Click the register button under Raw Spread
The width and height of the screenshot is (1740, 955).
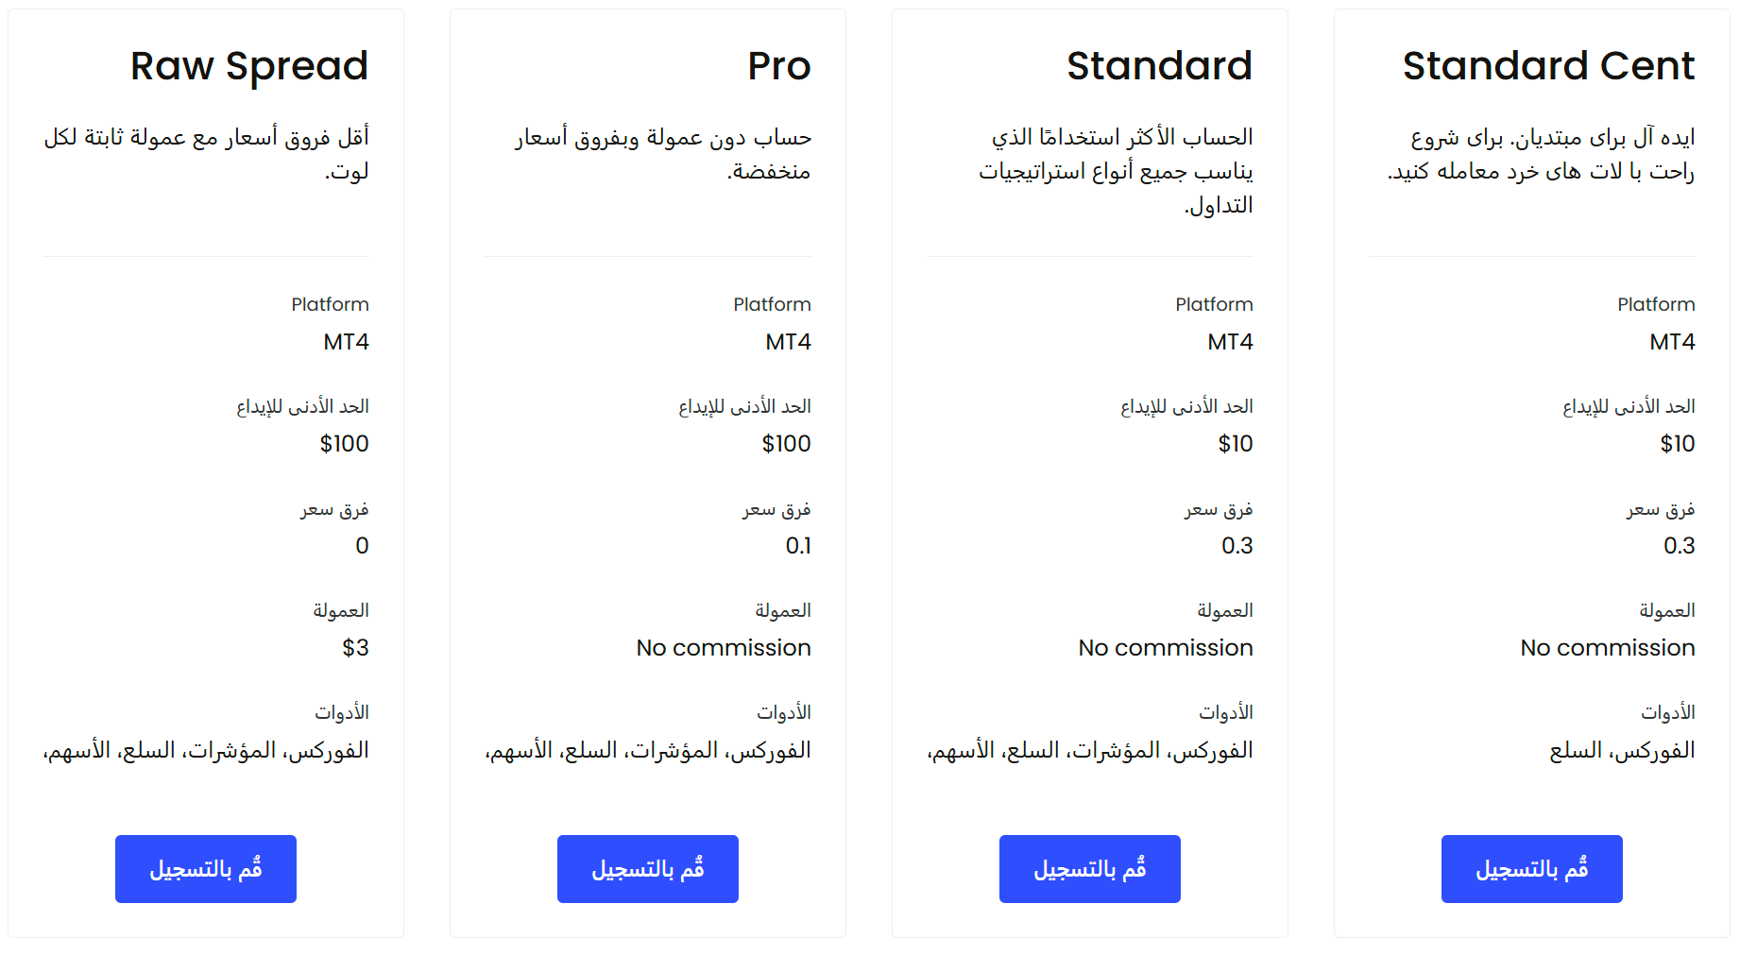coord(206,869)
